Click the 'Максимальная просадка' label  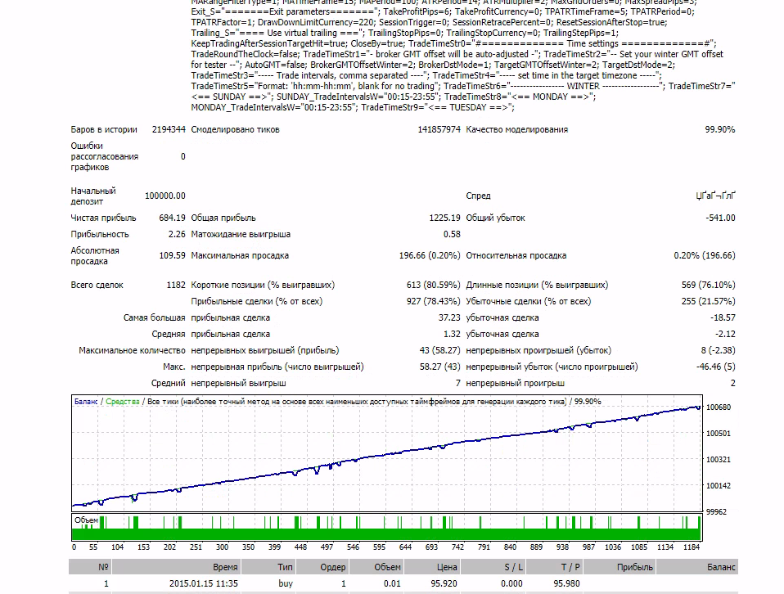click(x=240, y=255)
